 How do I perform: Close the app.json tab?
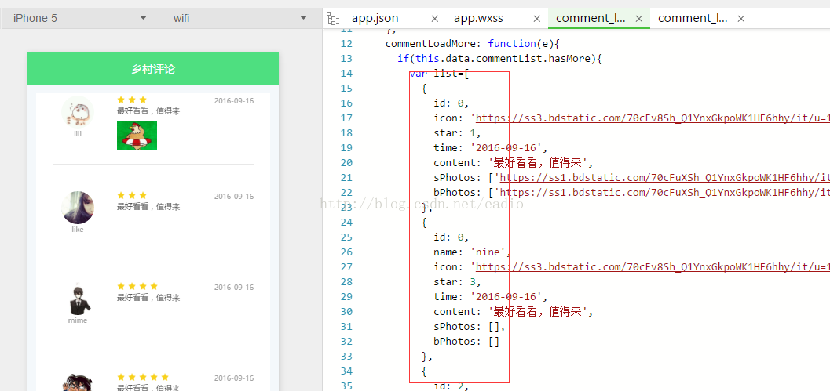[x=434, y=19]
